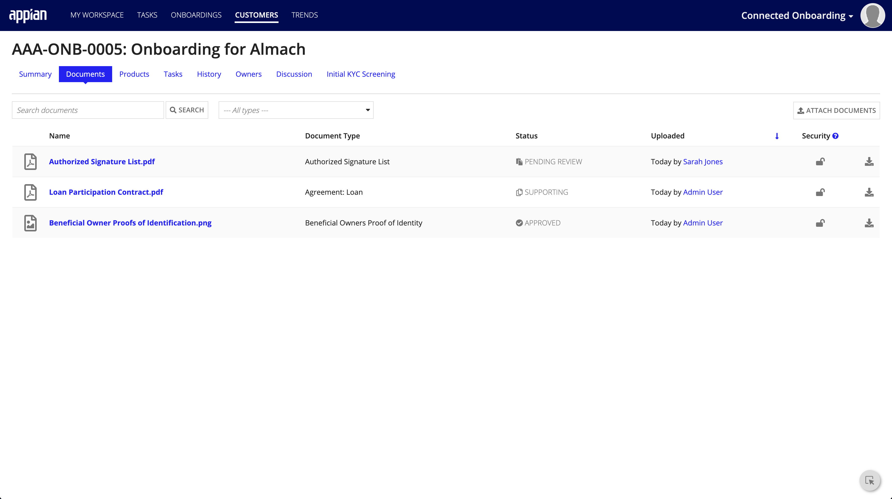
Task: Click the cursor selection icon at bottom right
Action: click(870, 480)
